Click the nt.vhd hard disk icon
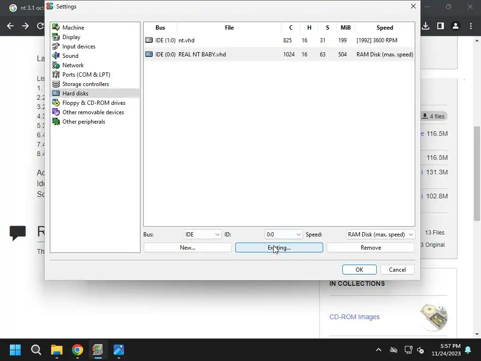The image size is (481, 361). click(x=149, y=40)
